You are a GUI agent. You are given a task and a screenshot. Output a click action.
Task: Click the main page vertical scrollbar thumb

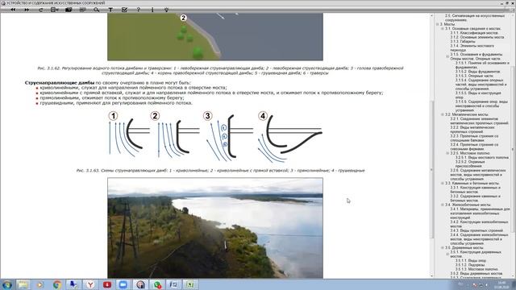[432, 169]
